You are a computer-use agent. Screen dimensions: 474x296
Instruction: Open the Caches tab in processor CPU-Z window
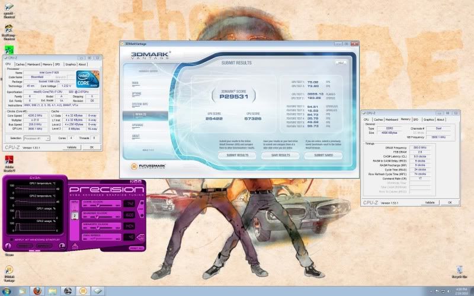(x=20, y=65)
